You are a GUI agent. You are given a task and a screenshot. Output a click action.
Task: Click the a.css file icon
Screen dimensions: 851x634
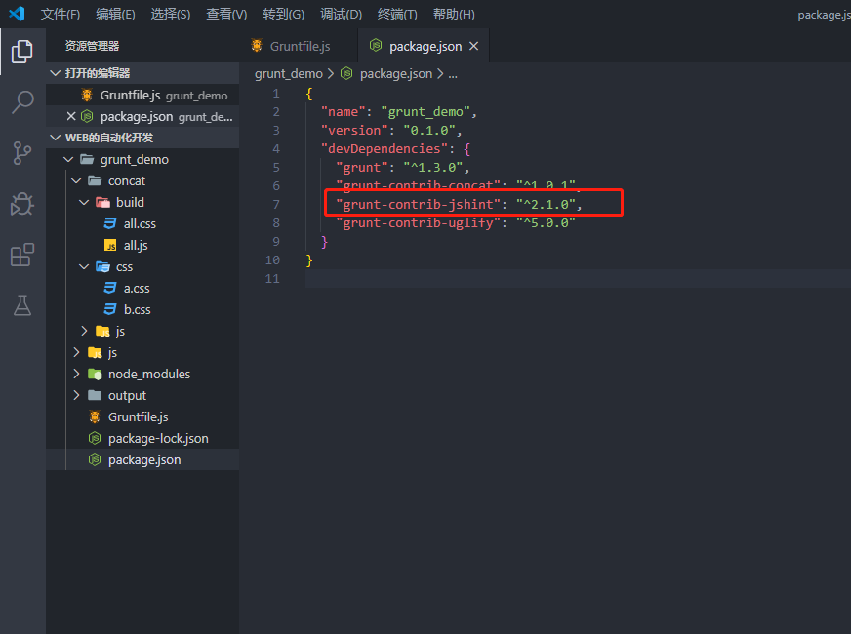[x=110, y=288]
